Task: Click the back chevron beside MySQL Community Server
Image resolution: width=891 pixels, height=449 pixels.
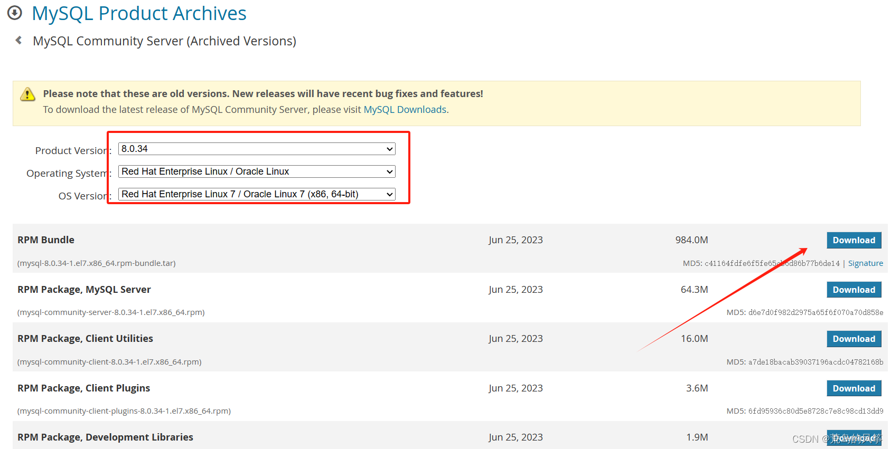Action: click(x=18, y=40)
